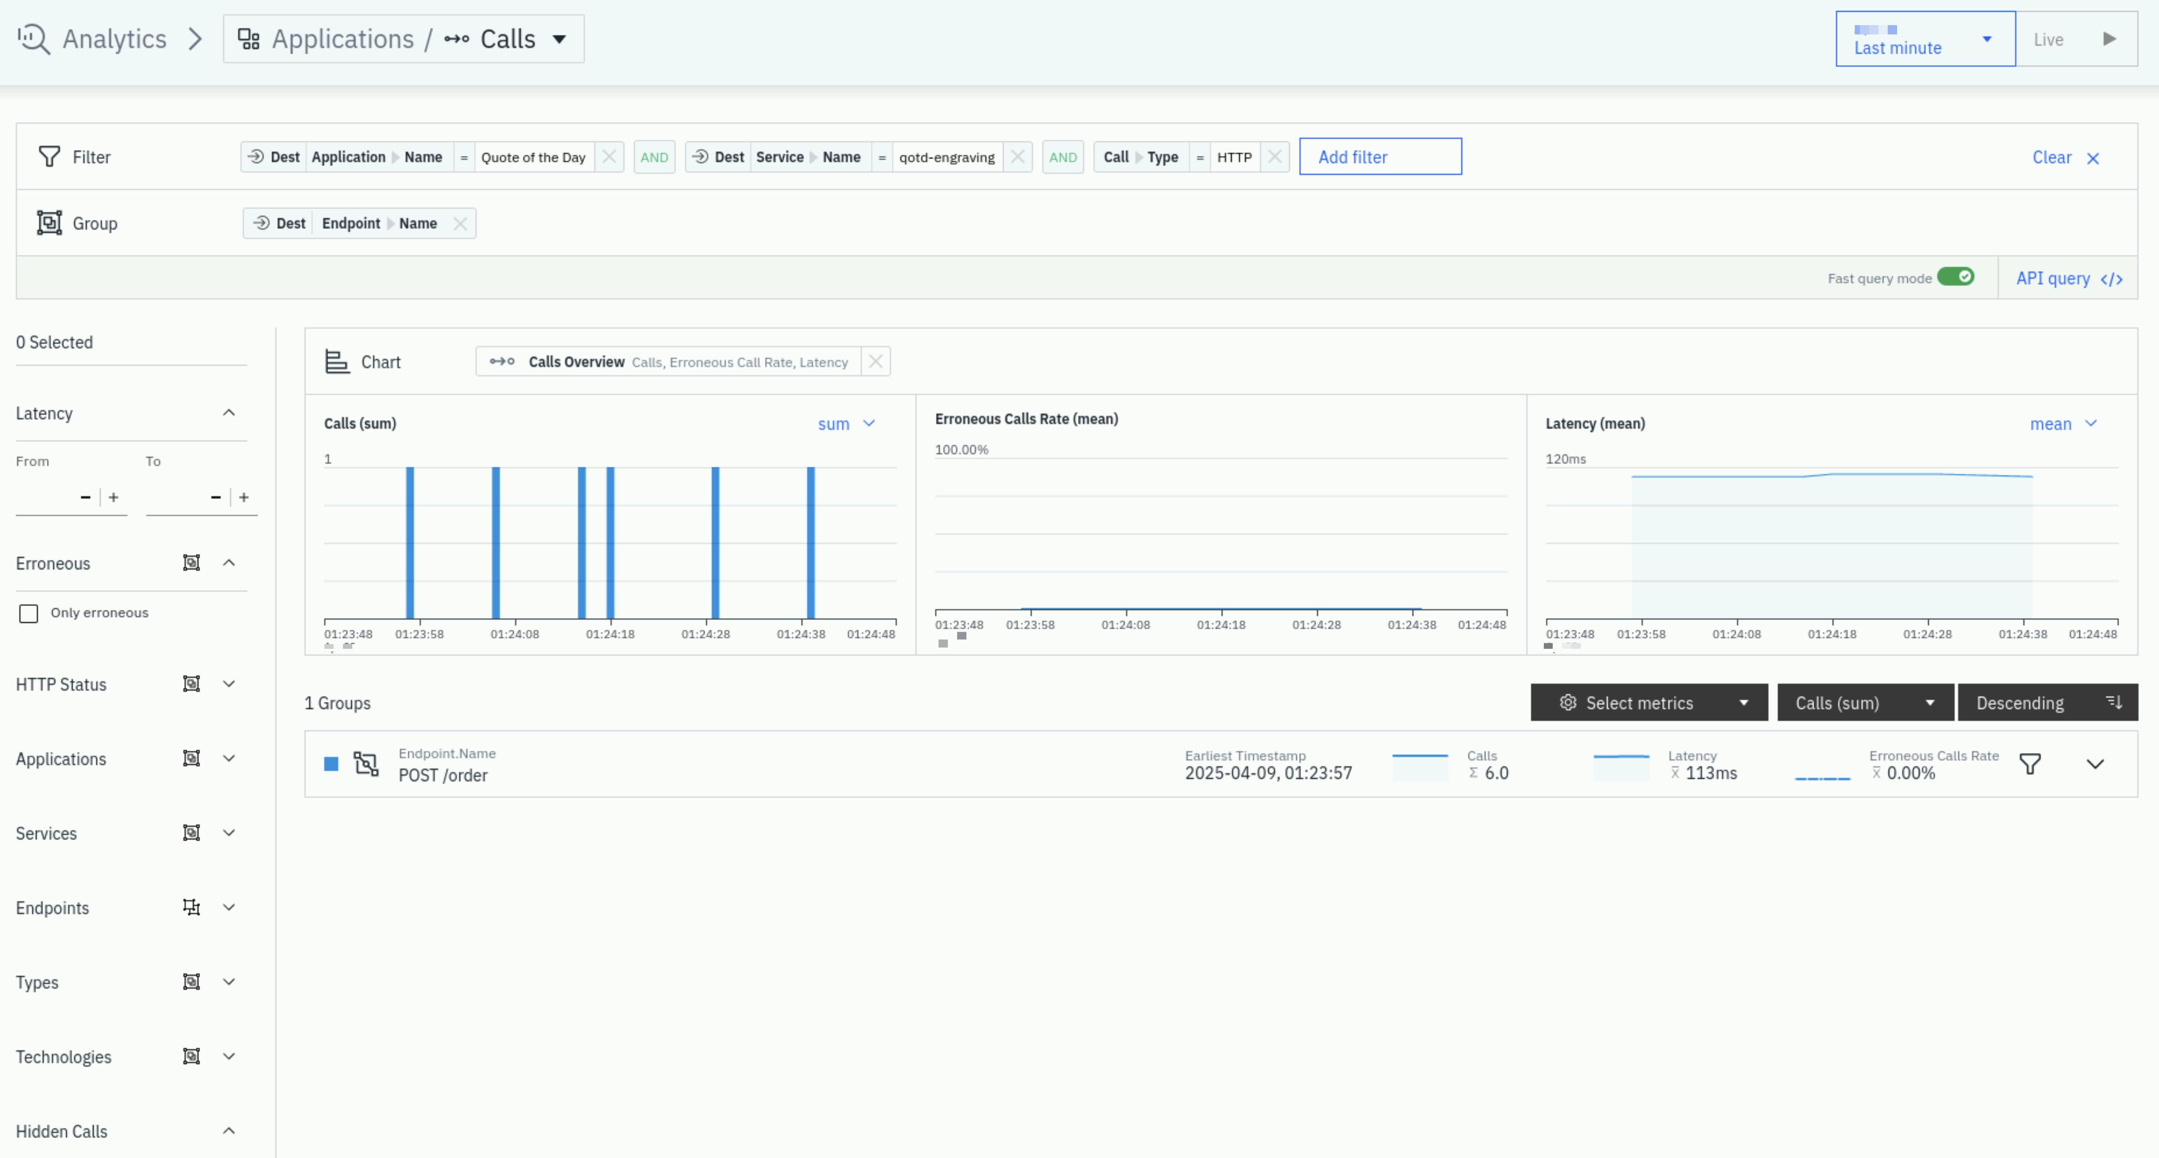Click the Filter funnel icon
This screenshot has width=2159, height=1158.
point(49,157)
